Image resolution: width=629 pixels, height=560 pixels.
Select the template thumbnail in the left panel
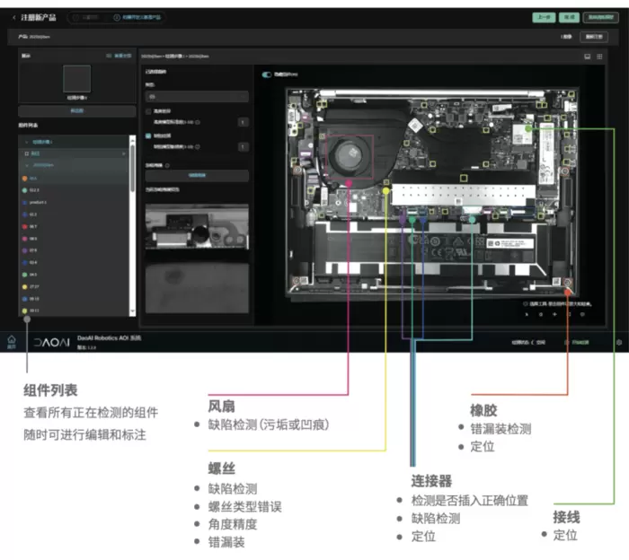click(x=76, y=78)
